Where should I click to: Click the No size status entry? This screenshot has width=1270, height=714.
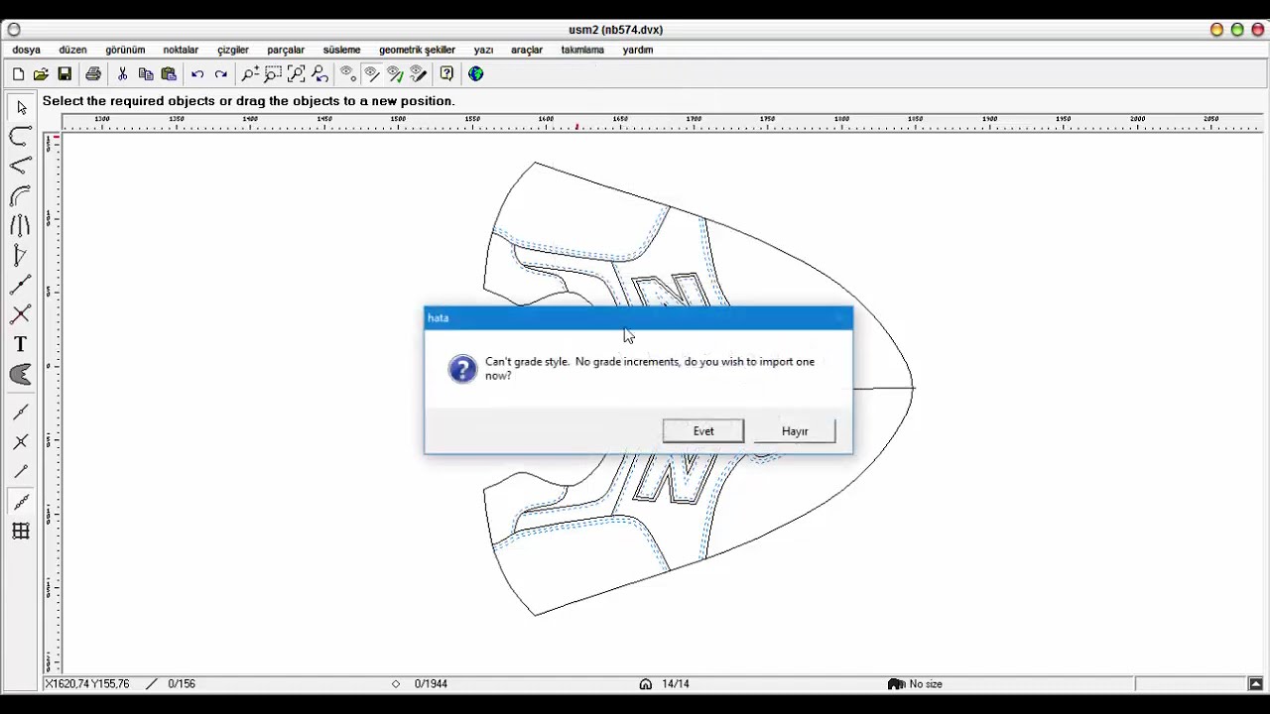point(926,684)
